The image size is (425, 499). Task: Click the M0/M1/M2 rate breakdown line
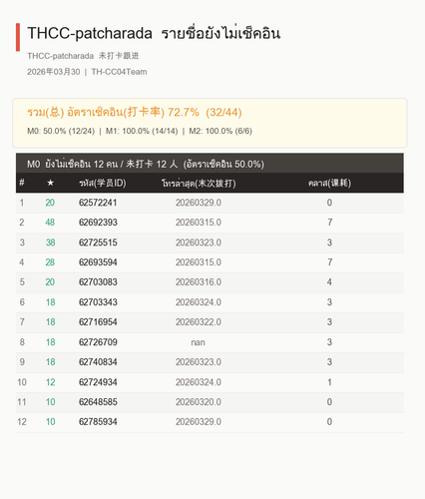coord(140,131)
